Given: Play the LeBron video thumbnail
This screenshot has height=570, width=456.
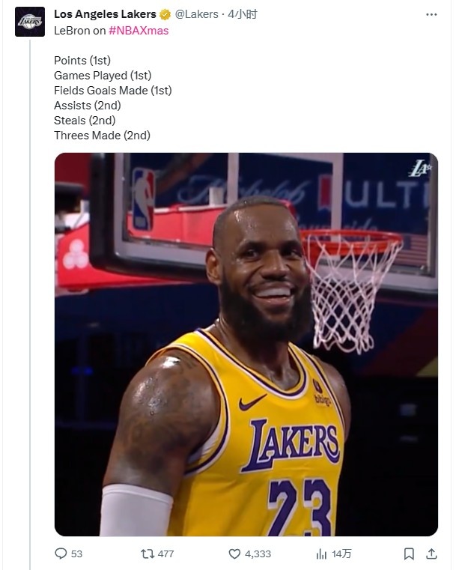Looking at the screenshot, I should pos(246,344).
